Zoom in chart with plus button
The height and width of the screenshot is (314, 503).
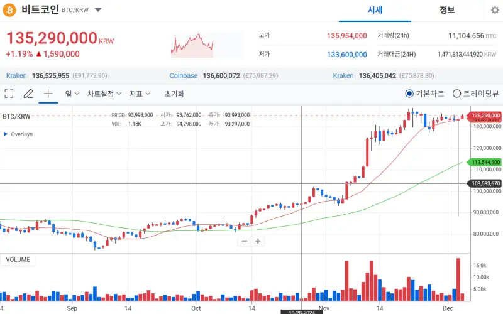(x=258, y=241)
